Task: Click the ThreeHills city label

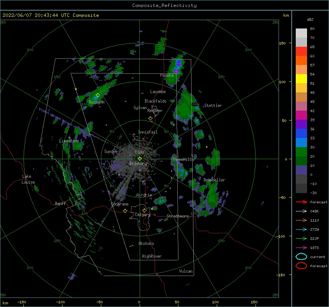Action: click(184, 160)
